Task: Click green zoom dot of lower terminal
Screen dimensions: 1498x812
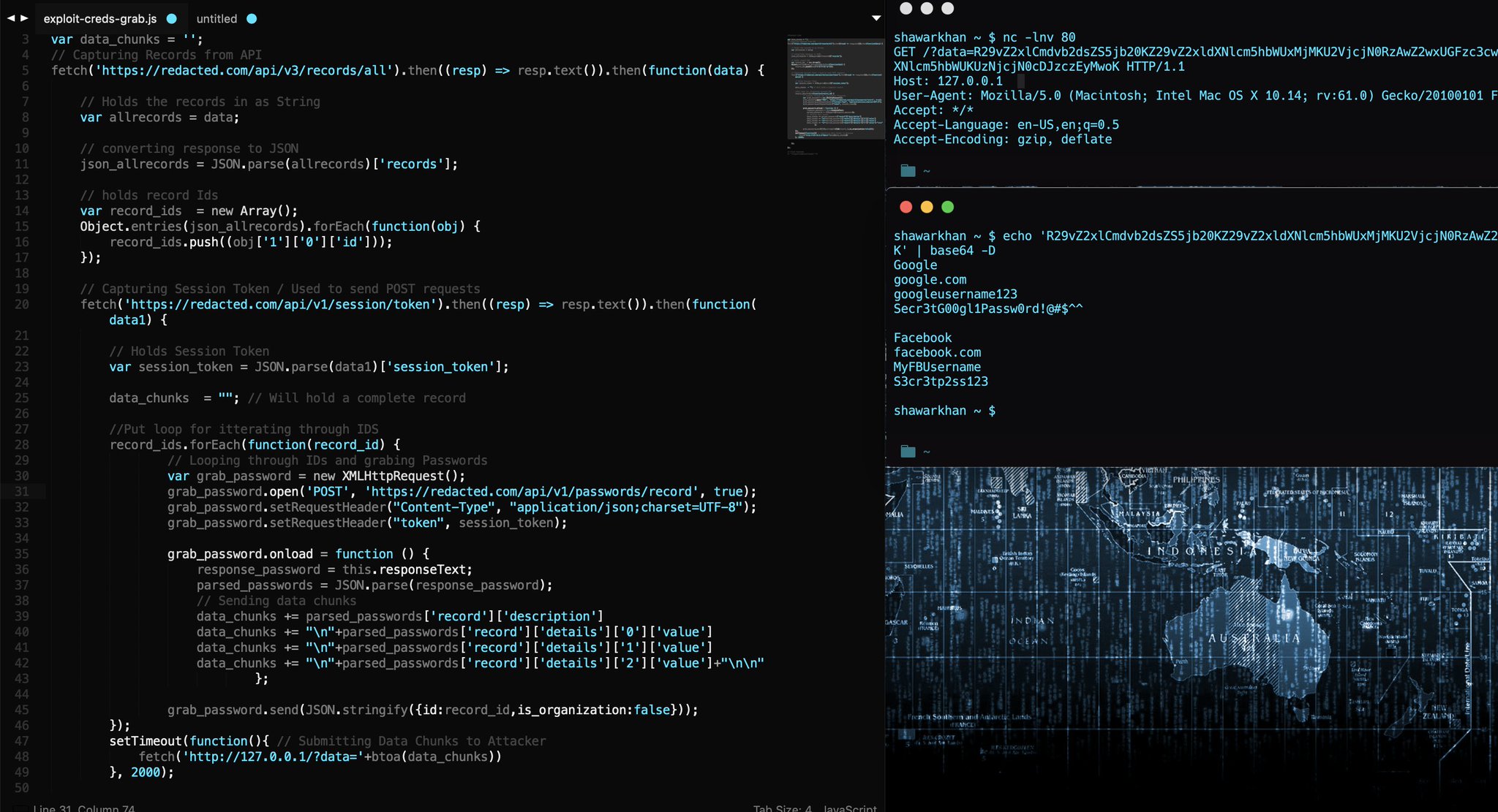Action: 947,207
